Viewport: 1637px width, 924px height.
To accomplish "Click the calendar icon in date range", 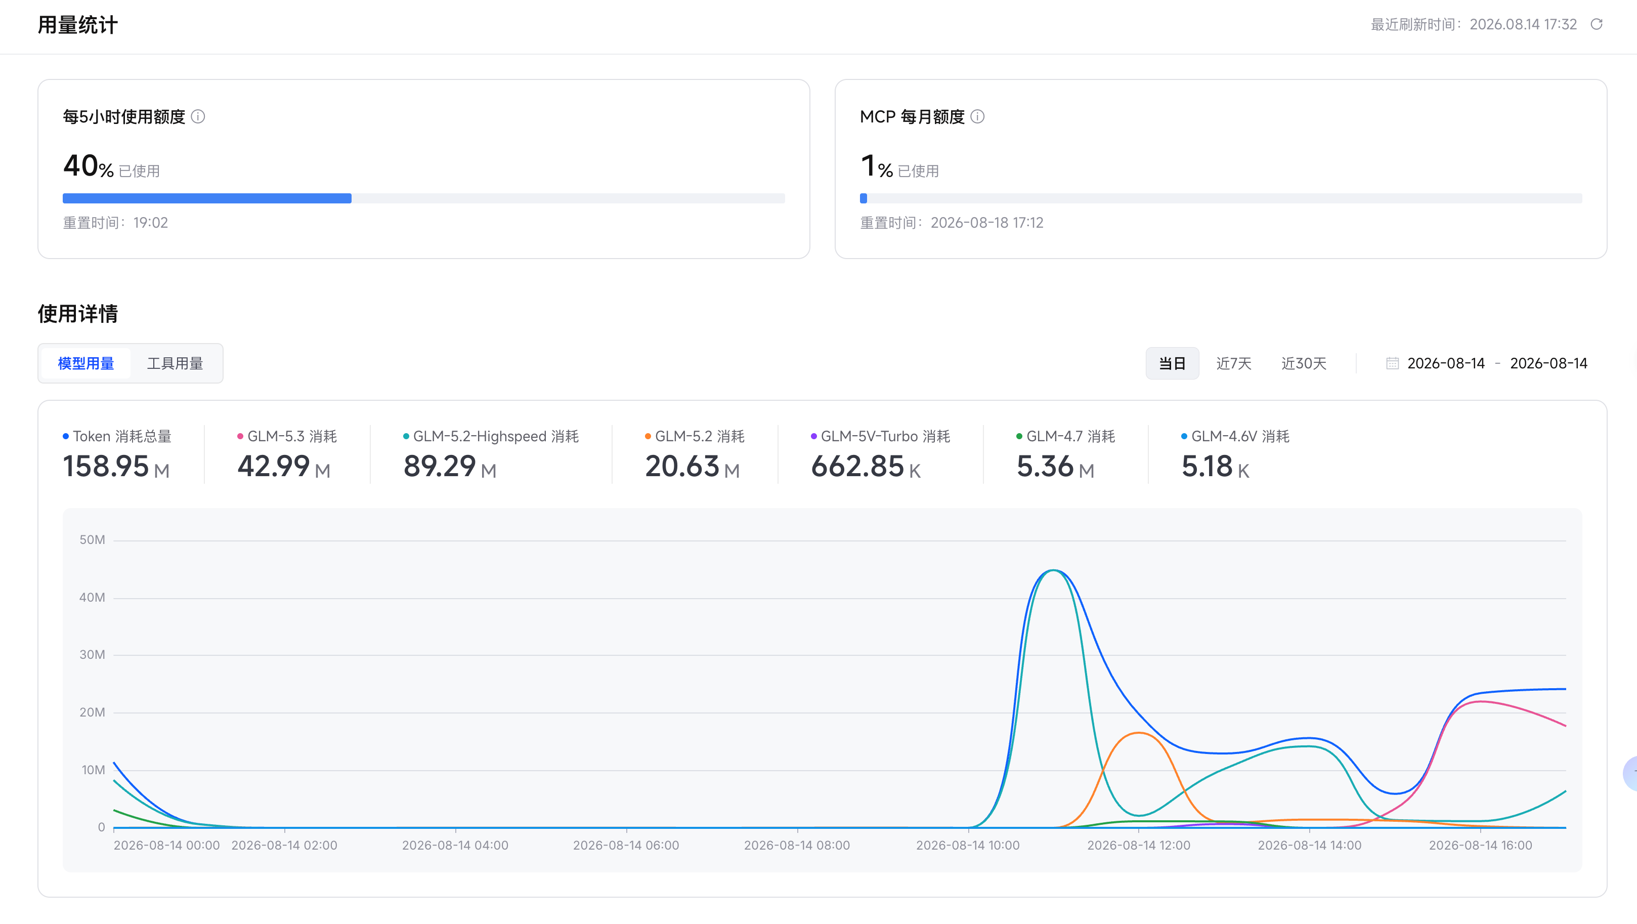I will click(x=1392, y=363).
